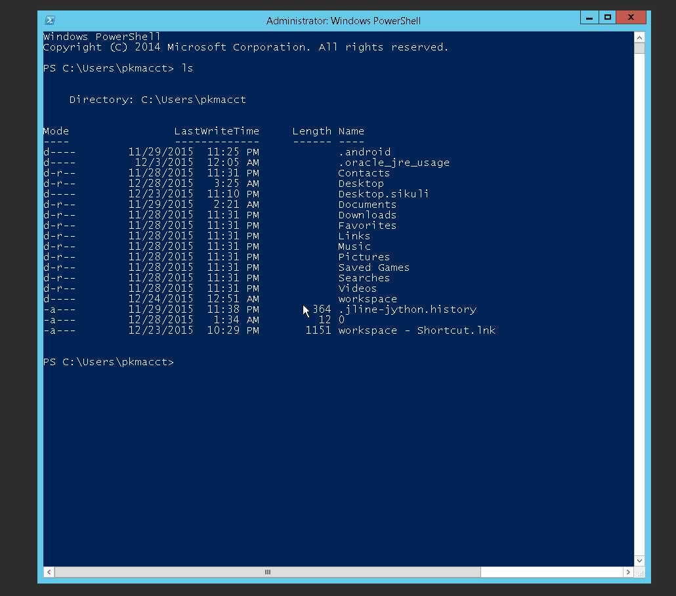Screen dimensions: 676x596
Task: Click the 'Name' column header
Action: click(x=351, y=131)
